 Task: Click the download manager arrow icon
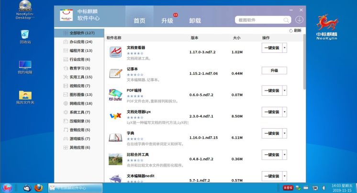[299, 20]
